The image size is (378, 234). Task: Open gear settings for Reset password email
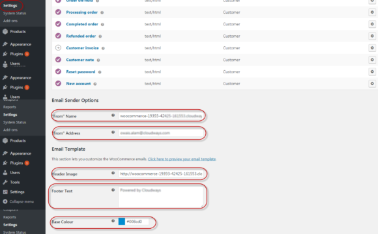click(372, 71)
